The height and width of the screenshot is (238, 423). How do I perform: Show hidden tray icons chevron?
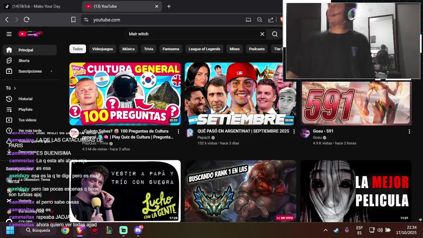coord(326,230)
